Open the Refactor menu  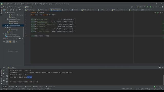pos(28,4)
